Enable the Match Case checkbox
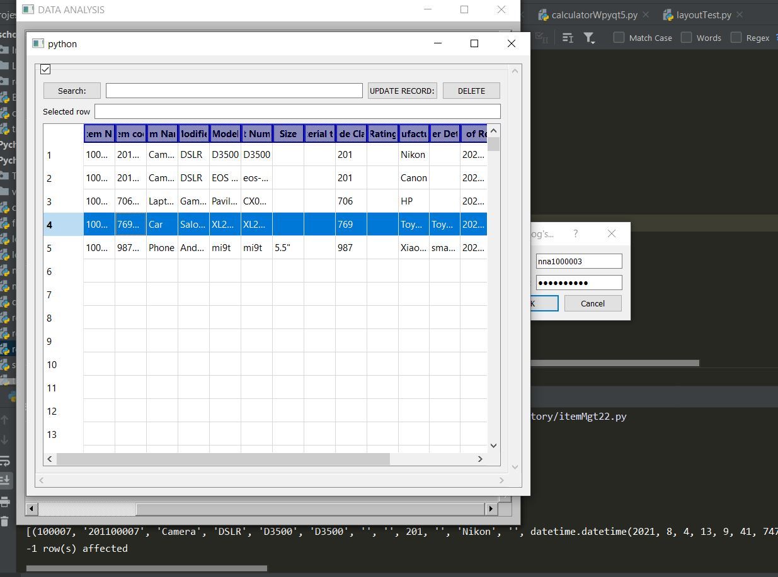The height and width of the screenshot is (577, 778). tap(620, 37)
